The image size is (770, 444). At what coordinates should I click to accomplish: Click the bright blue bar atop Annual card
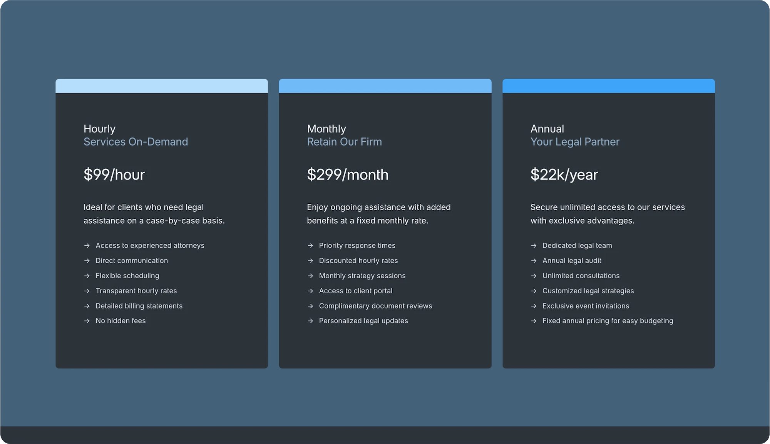click(608, 86)
